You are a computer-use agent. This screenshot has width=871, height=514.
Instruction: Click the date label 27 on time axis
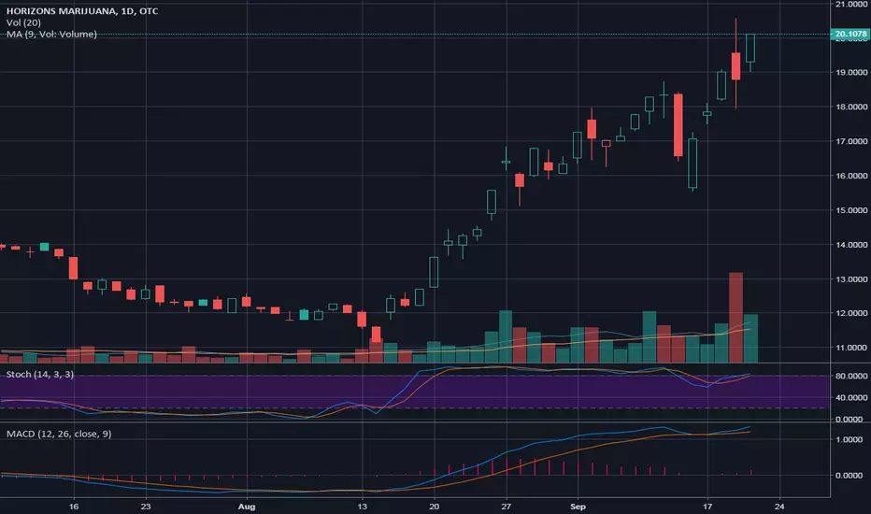pyautogui.click(x=506, y=507)
